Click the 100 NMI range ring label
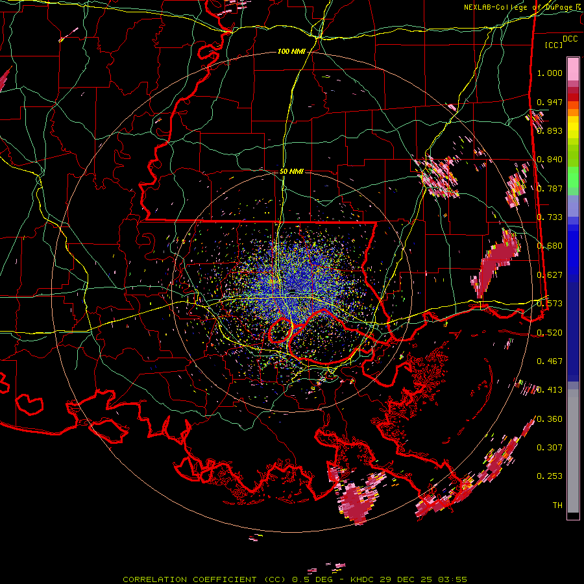Viewport: 584px width, 584px height. click(x=291, y=51)
